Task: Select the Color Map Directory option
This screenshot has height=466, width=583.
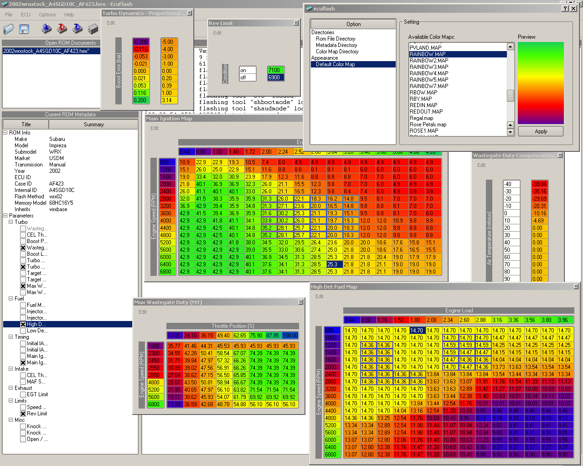Action: tap(337, 52)
